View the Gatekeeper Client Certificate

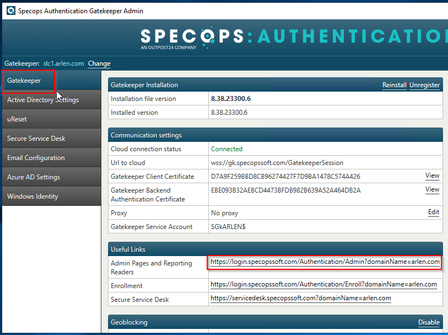[432, 176]
